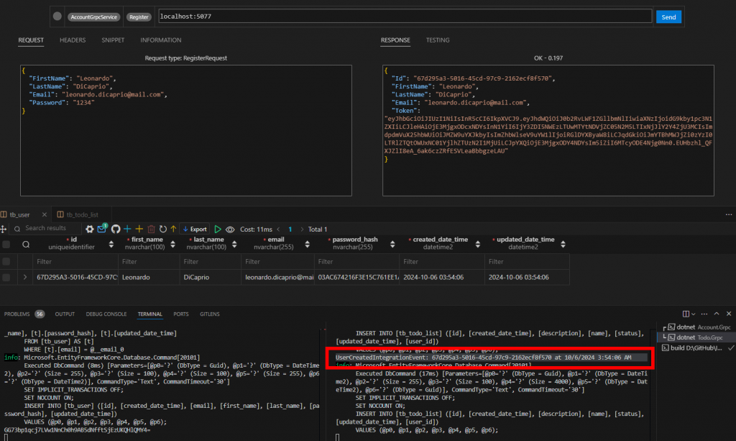Click the red trash delete icon
Screen dimensions: 736x441
click(151, 229)
